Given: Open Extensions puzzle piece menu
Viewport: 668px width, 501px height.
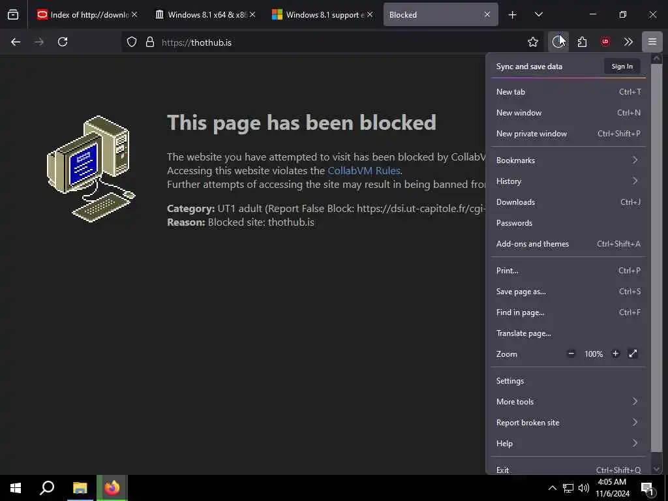Looking at the screenshot, I should pyautogui.click(x=582, y=42).
